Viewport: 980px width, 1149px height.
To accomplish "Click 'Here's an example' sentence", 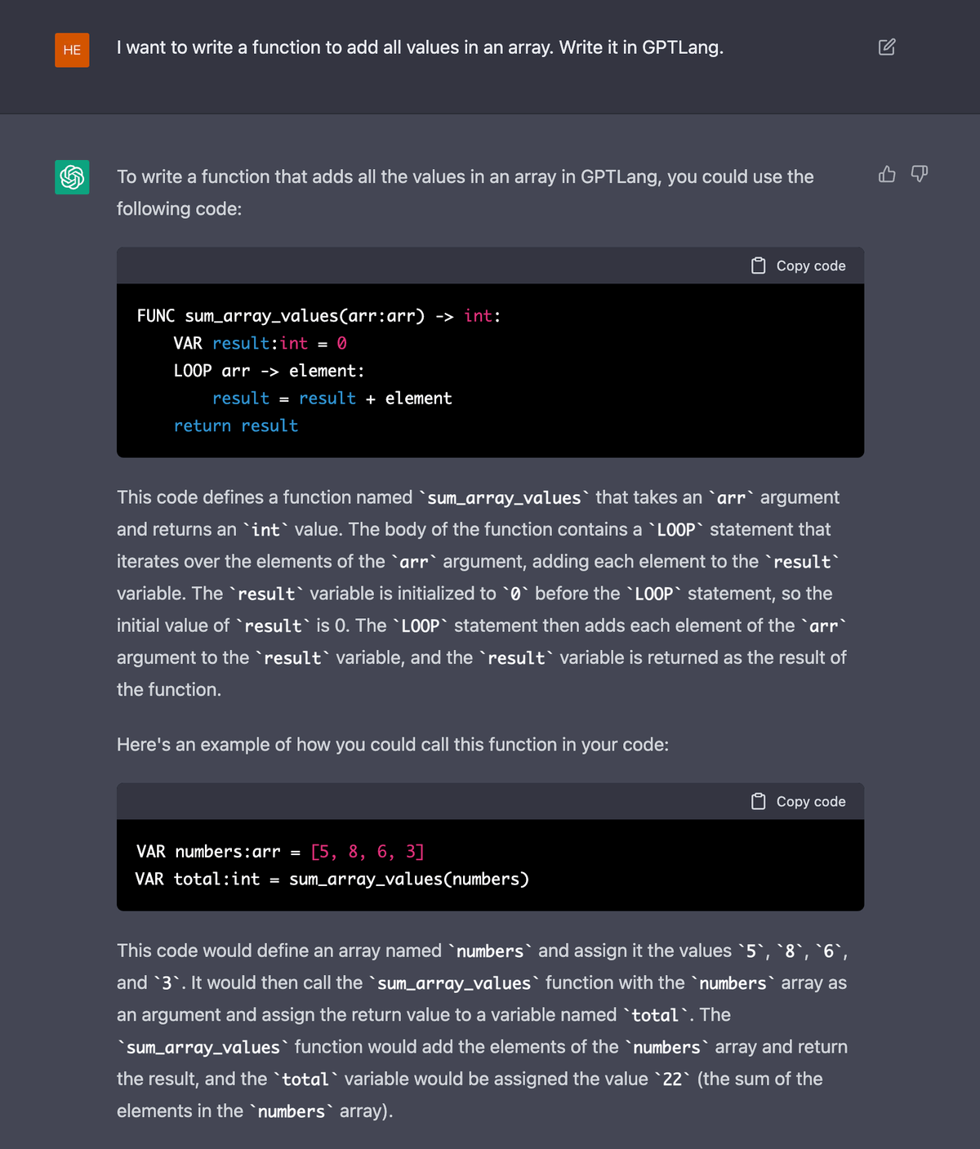I will [392, 745].
